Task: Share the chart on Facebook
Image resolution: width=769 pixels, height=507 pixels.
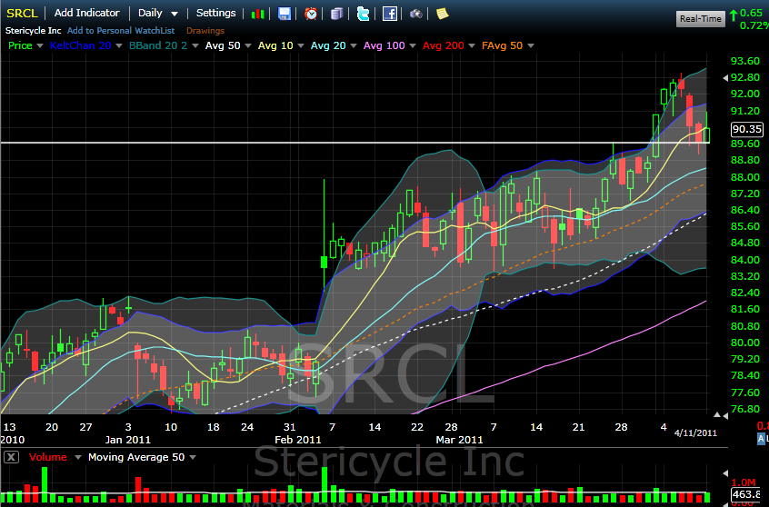Action: 389,14
